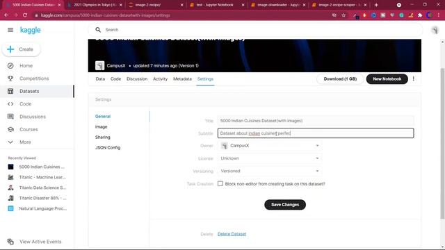Open the CampusX owner link

(x=116, y=66)
